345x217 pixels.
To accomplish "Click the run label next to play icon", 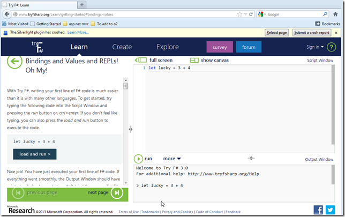I will [148, 159].
